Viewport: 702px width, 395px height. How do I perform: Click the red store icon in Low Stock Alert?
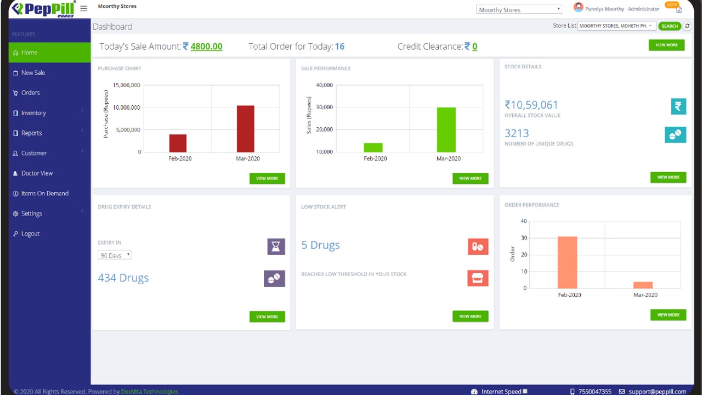click(478, 278)
